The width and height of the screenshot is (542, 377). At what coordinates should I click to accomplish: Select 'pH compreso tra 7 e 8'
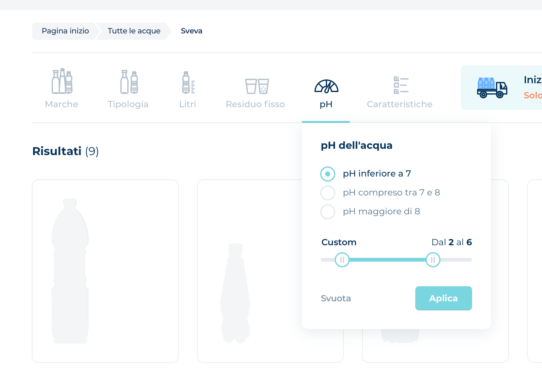pos(328,193)
